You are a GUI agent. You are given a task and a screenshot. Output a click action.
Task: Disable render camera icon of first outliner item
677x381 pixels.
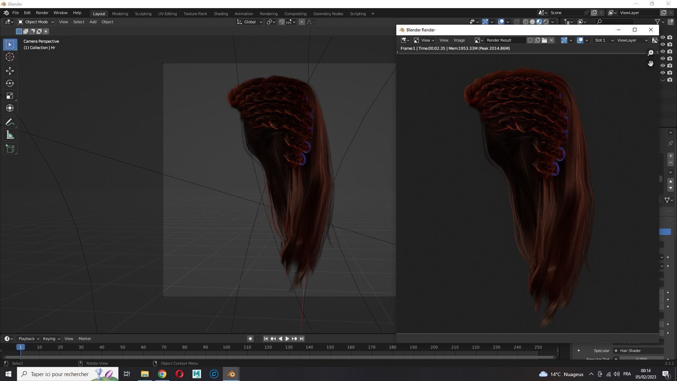[670, 37]
